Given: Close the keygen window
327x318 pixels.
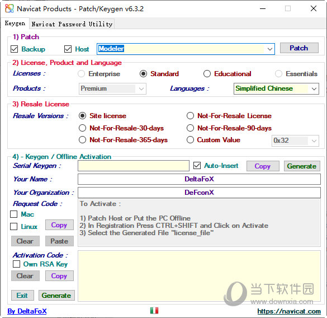Looking at the screenshot, I should (x=314, y=8).
